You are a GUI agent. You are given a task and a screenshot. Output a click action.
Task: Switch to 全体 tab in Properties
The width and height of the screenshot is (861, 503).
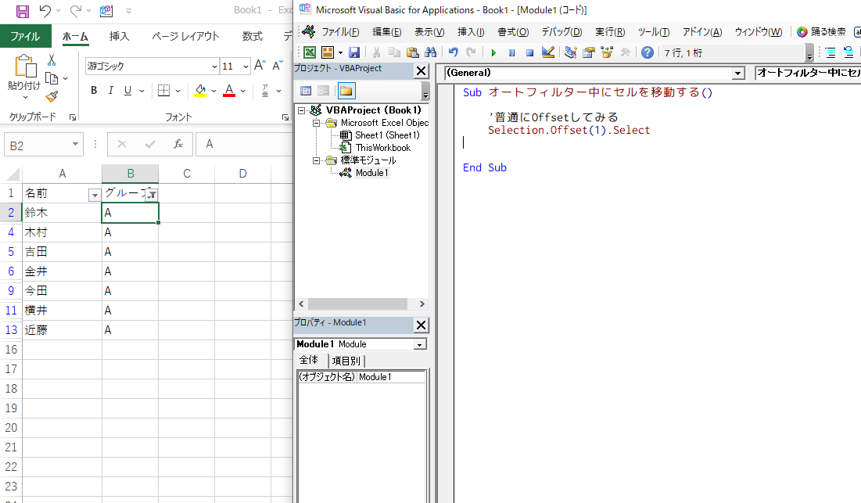(309, 360)
